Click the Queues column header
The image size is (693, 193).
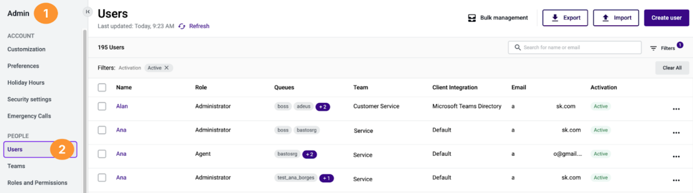click(284, 87)
